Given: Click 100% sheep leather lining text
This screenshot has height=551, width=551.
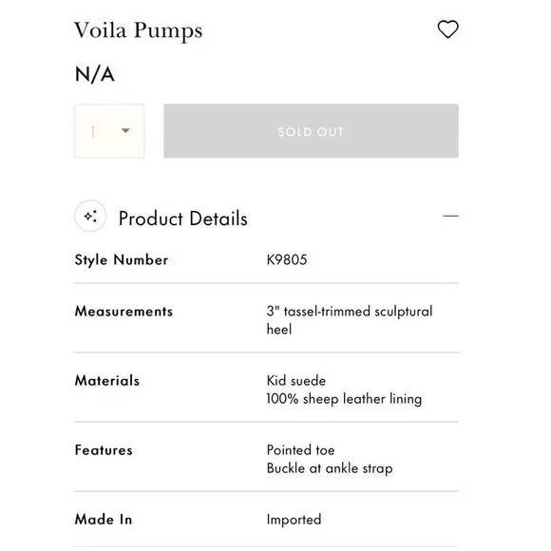Looking at the screenshot, I should coord(344,399).
